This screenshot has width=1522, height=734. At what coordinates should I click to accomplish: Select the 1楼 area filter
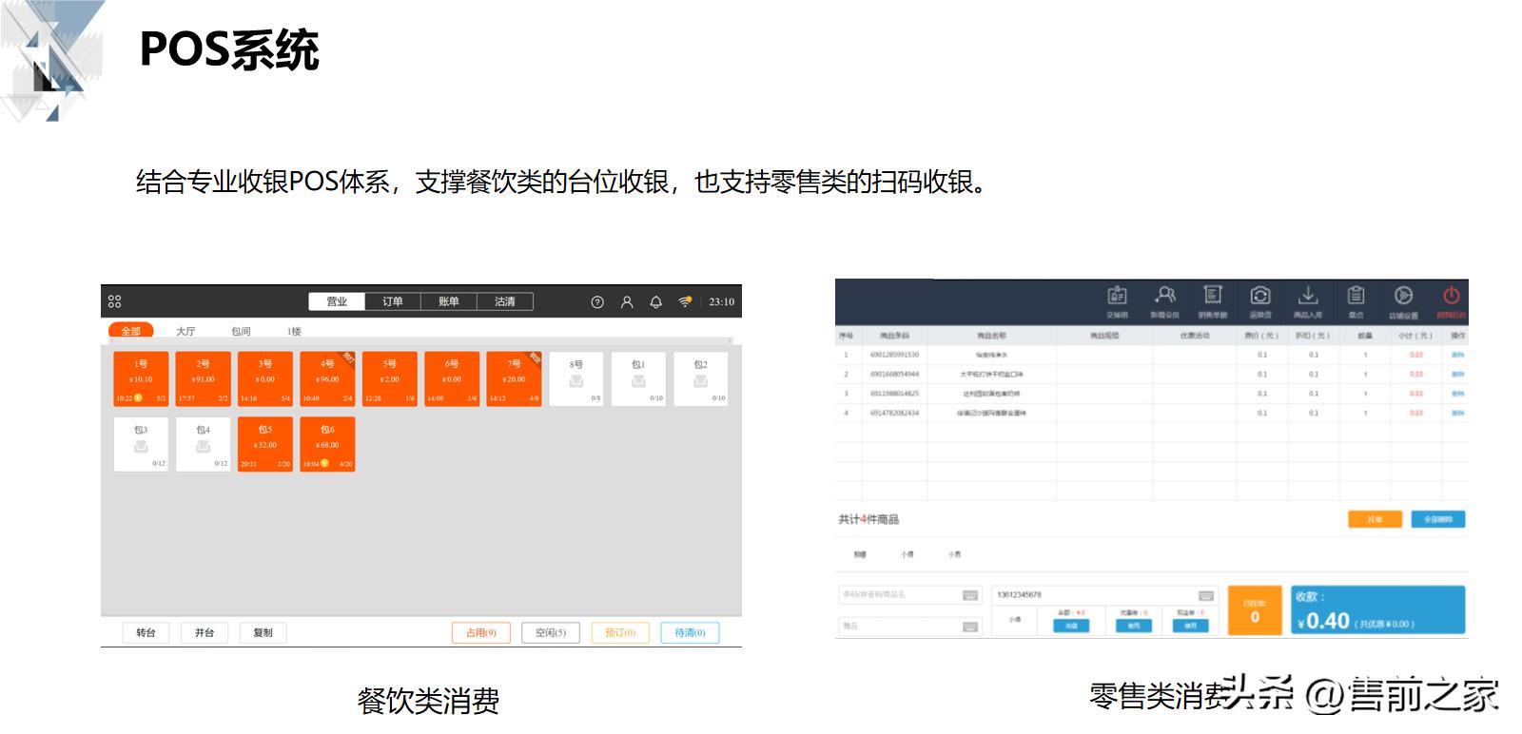295,331
